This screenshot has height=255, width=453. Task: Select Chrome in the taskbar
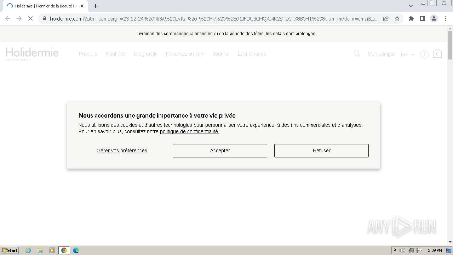coord(64,250)
